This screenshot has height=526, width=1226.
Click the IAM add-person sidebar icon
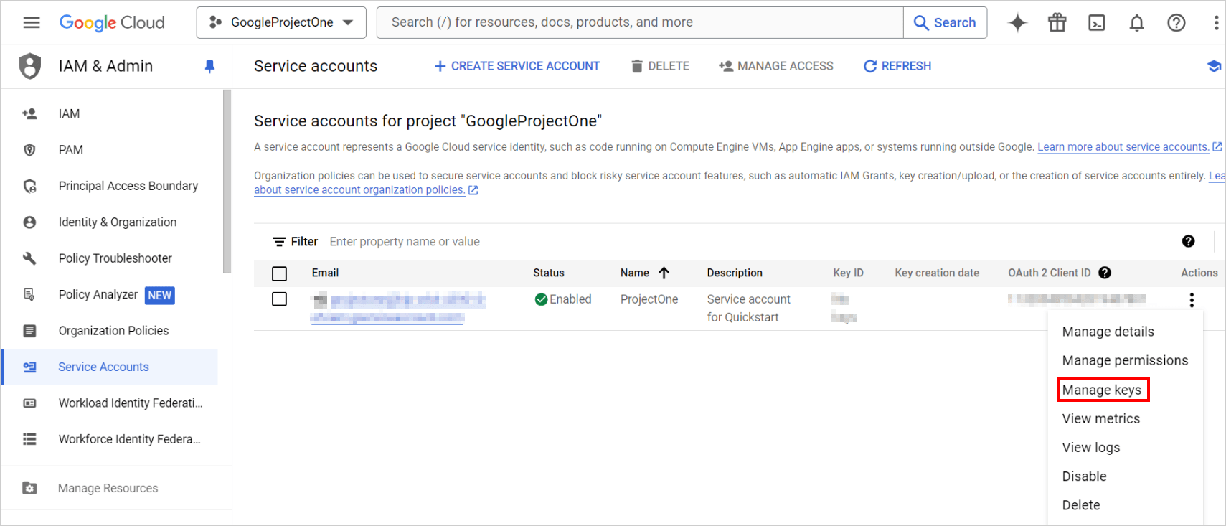coord(29,113)
